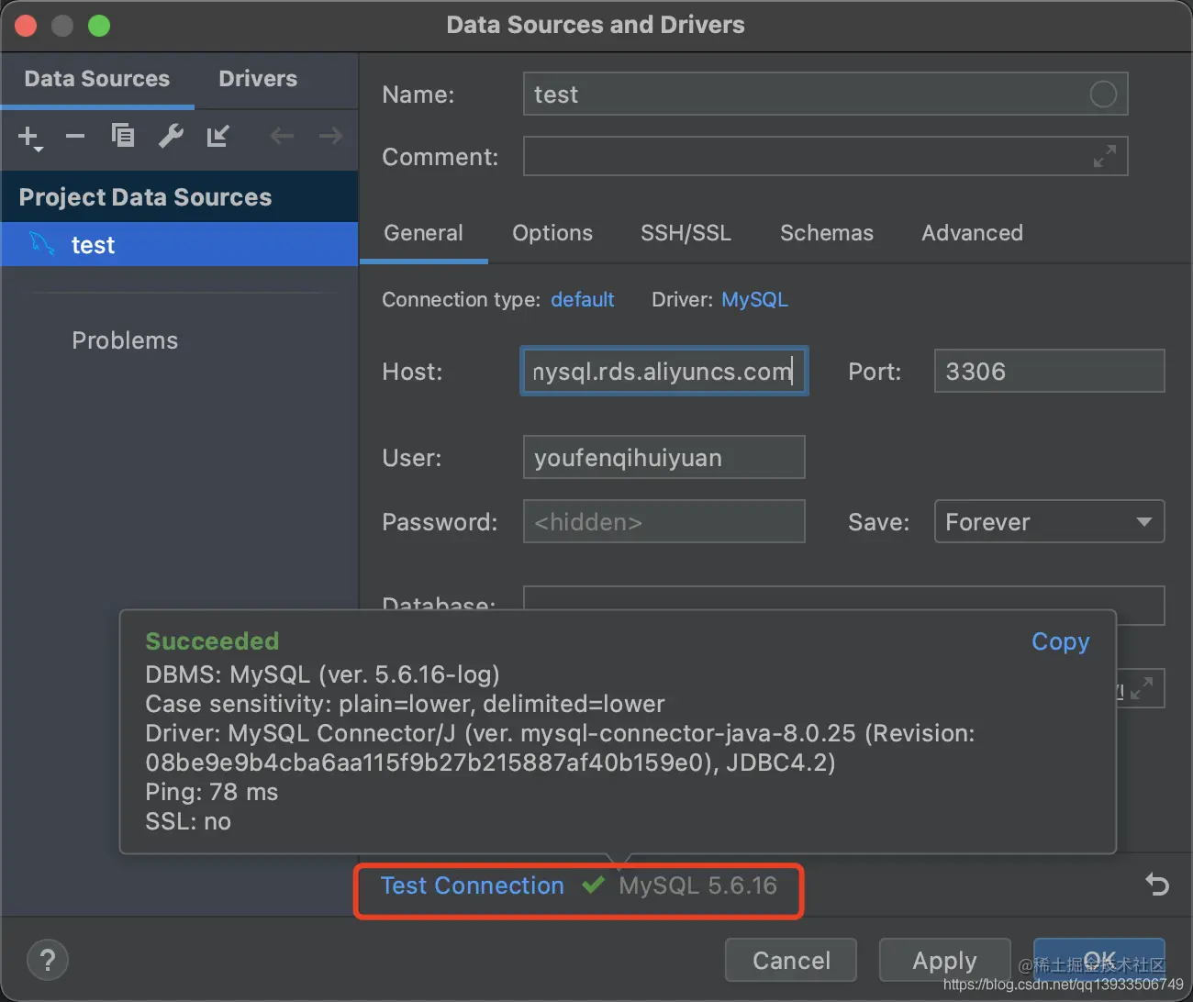Viewport: 1193px width, 1002px height.
Task: Click the make global import arrow icon
Action: point(217,136)
